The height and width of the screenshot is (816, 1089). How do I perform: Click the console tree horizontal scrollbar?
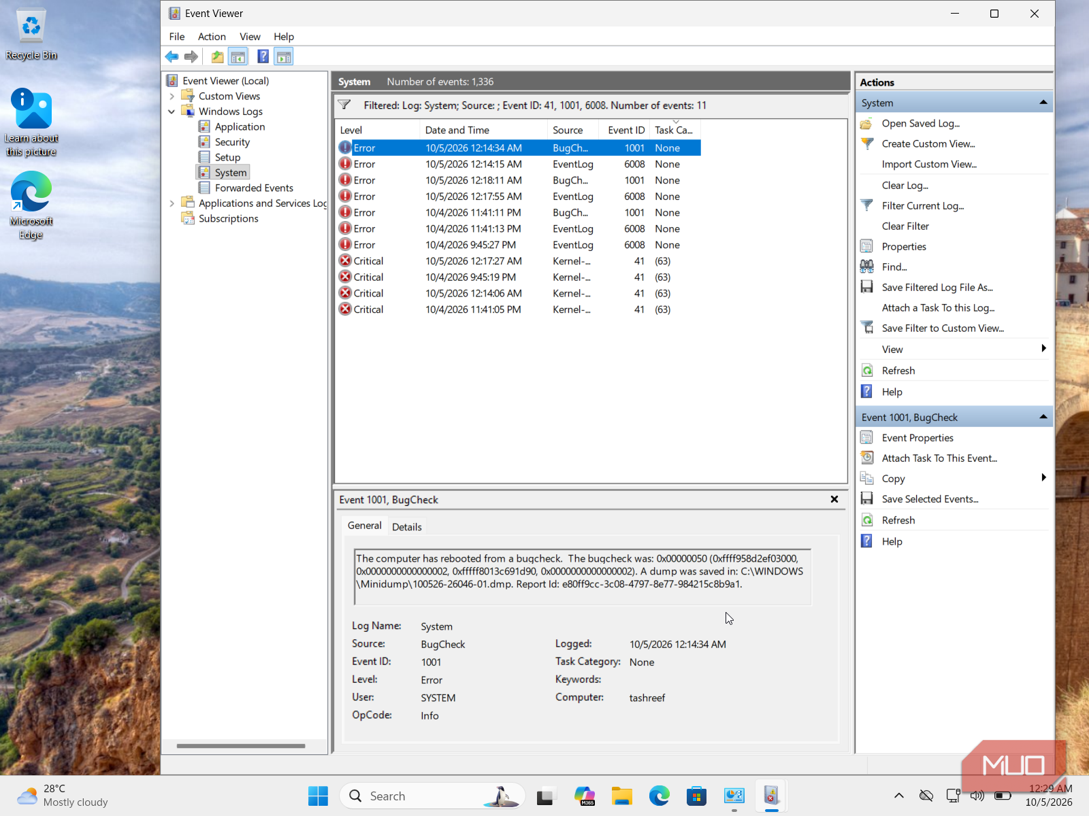[x=241, y=746]
